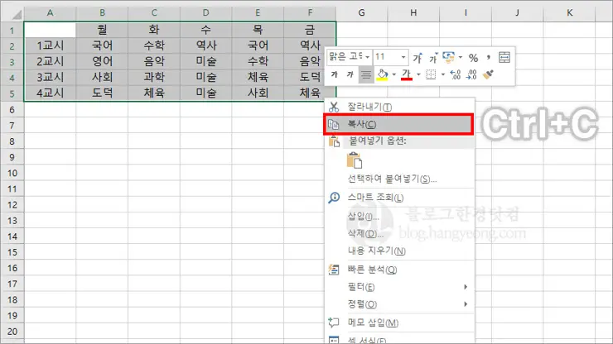Screen dimensions: 613x344
Task: Click the paste clipboard icon under paste options
Action: [356, 160]
